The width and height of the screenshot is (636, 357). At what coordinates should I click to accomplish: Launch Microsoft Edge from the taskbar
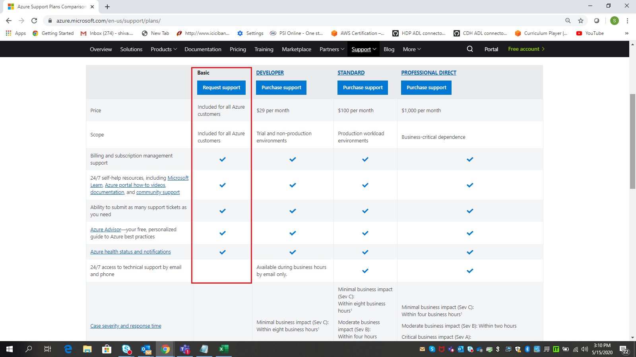coord(68,349)
